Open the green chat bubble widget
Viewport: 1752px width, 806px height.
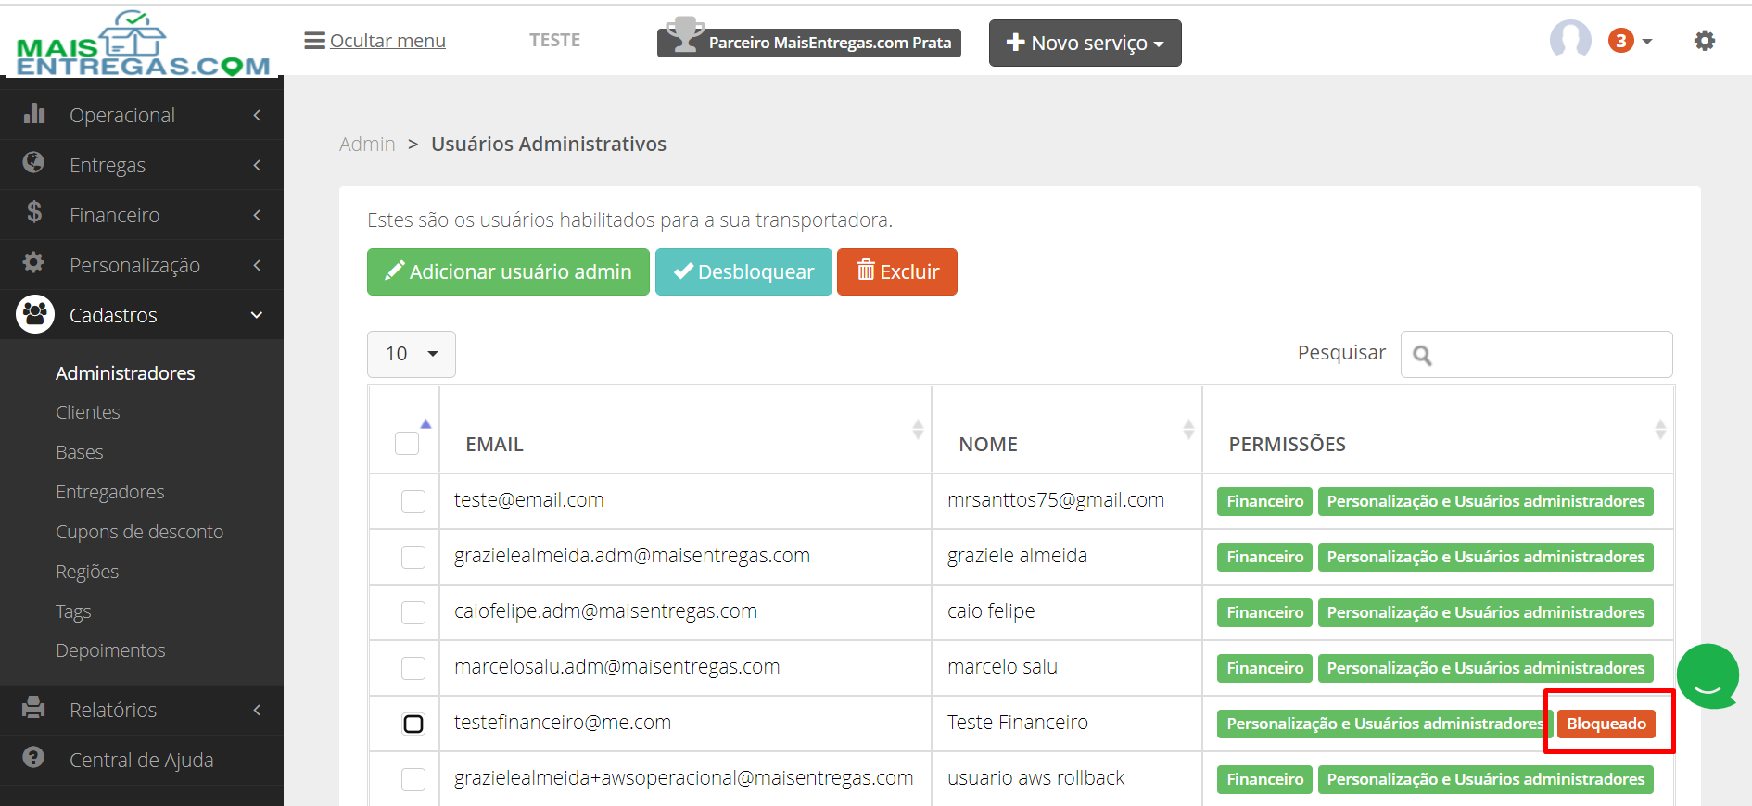[1708, 676]
